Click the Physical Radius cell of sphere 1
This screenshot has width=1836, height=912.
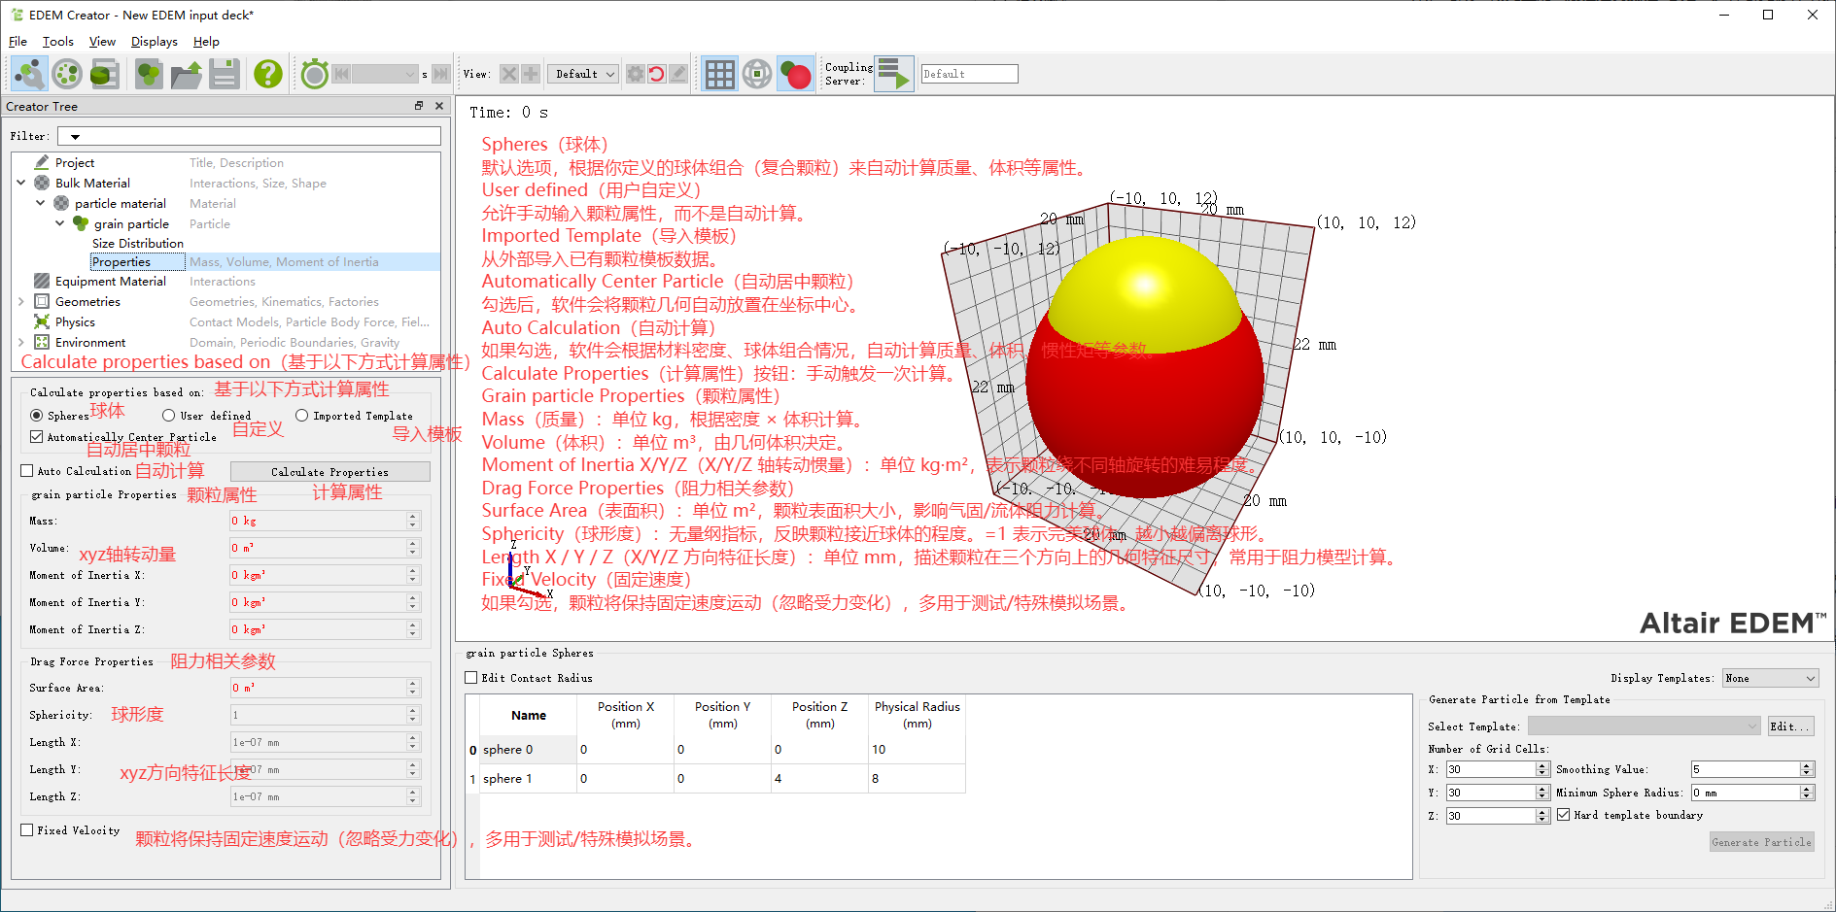(x=916, y=779)
